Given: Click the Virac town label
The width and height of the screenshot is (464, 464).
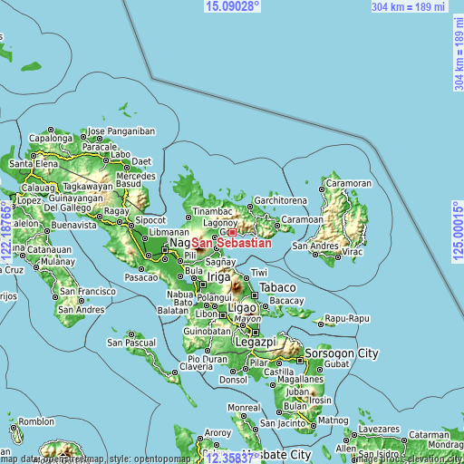Looking at the screenshot, I should [x=353, y=252].
